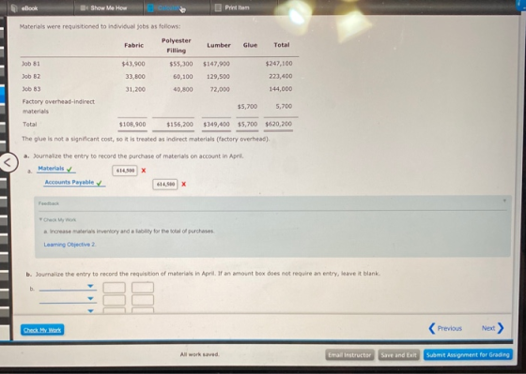
Task: Click the Save and Exit button
Action: coord(399,355)
